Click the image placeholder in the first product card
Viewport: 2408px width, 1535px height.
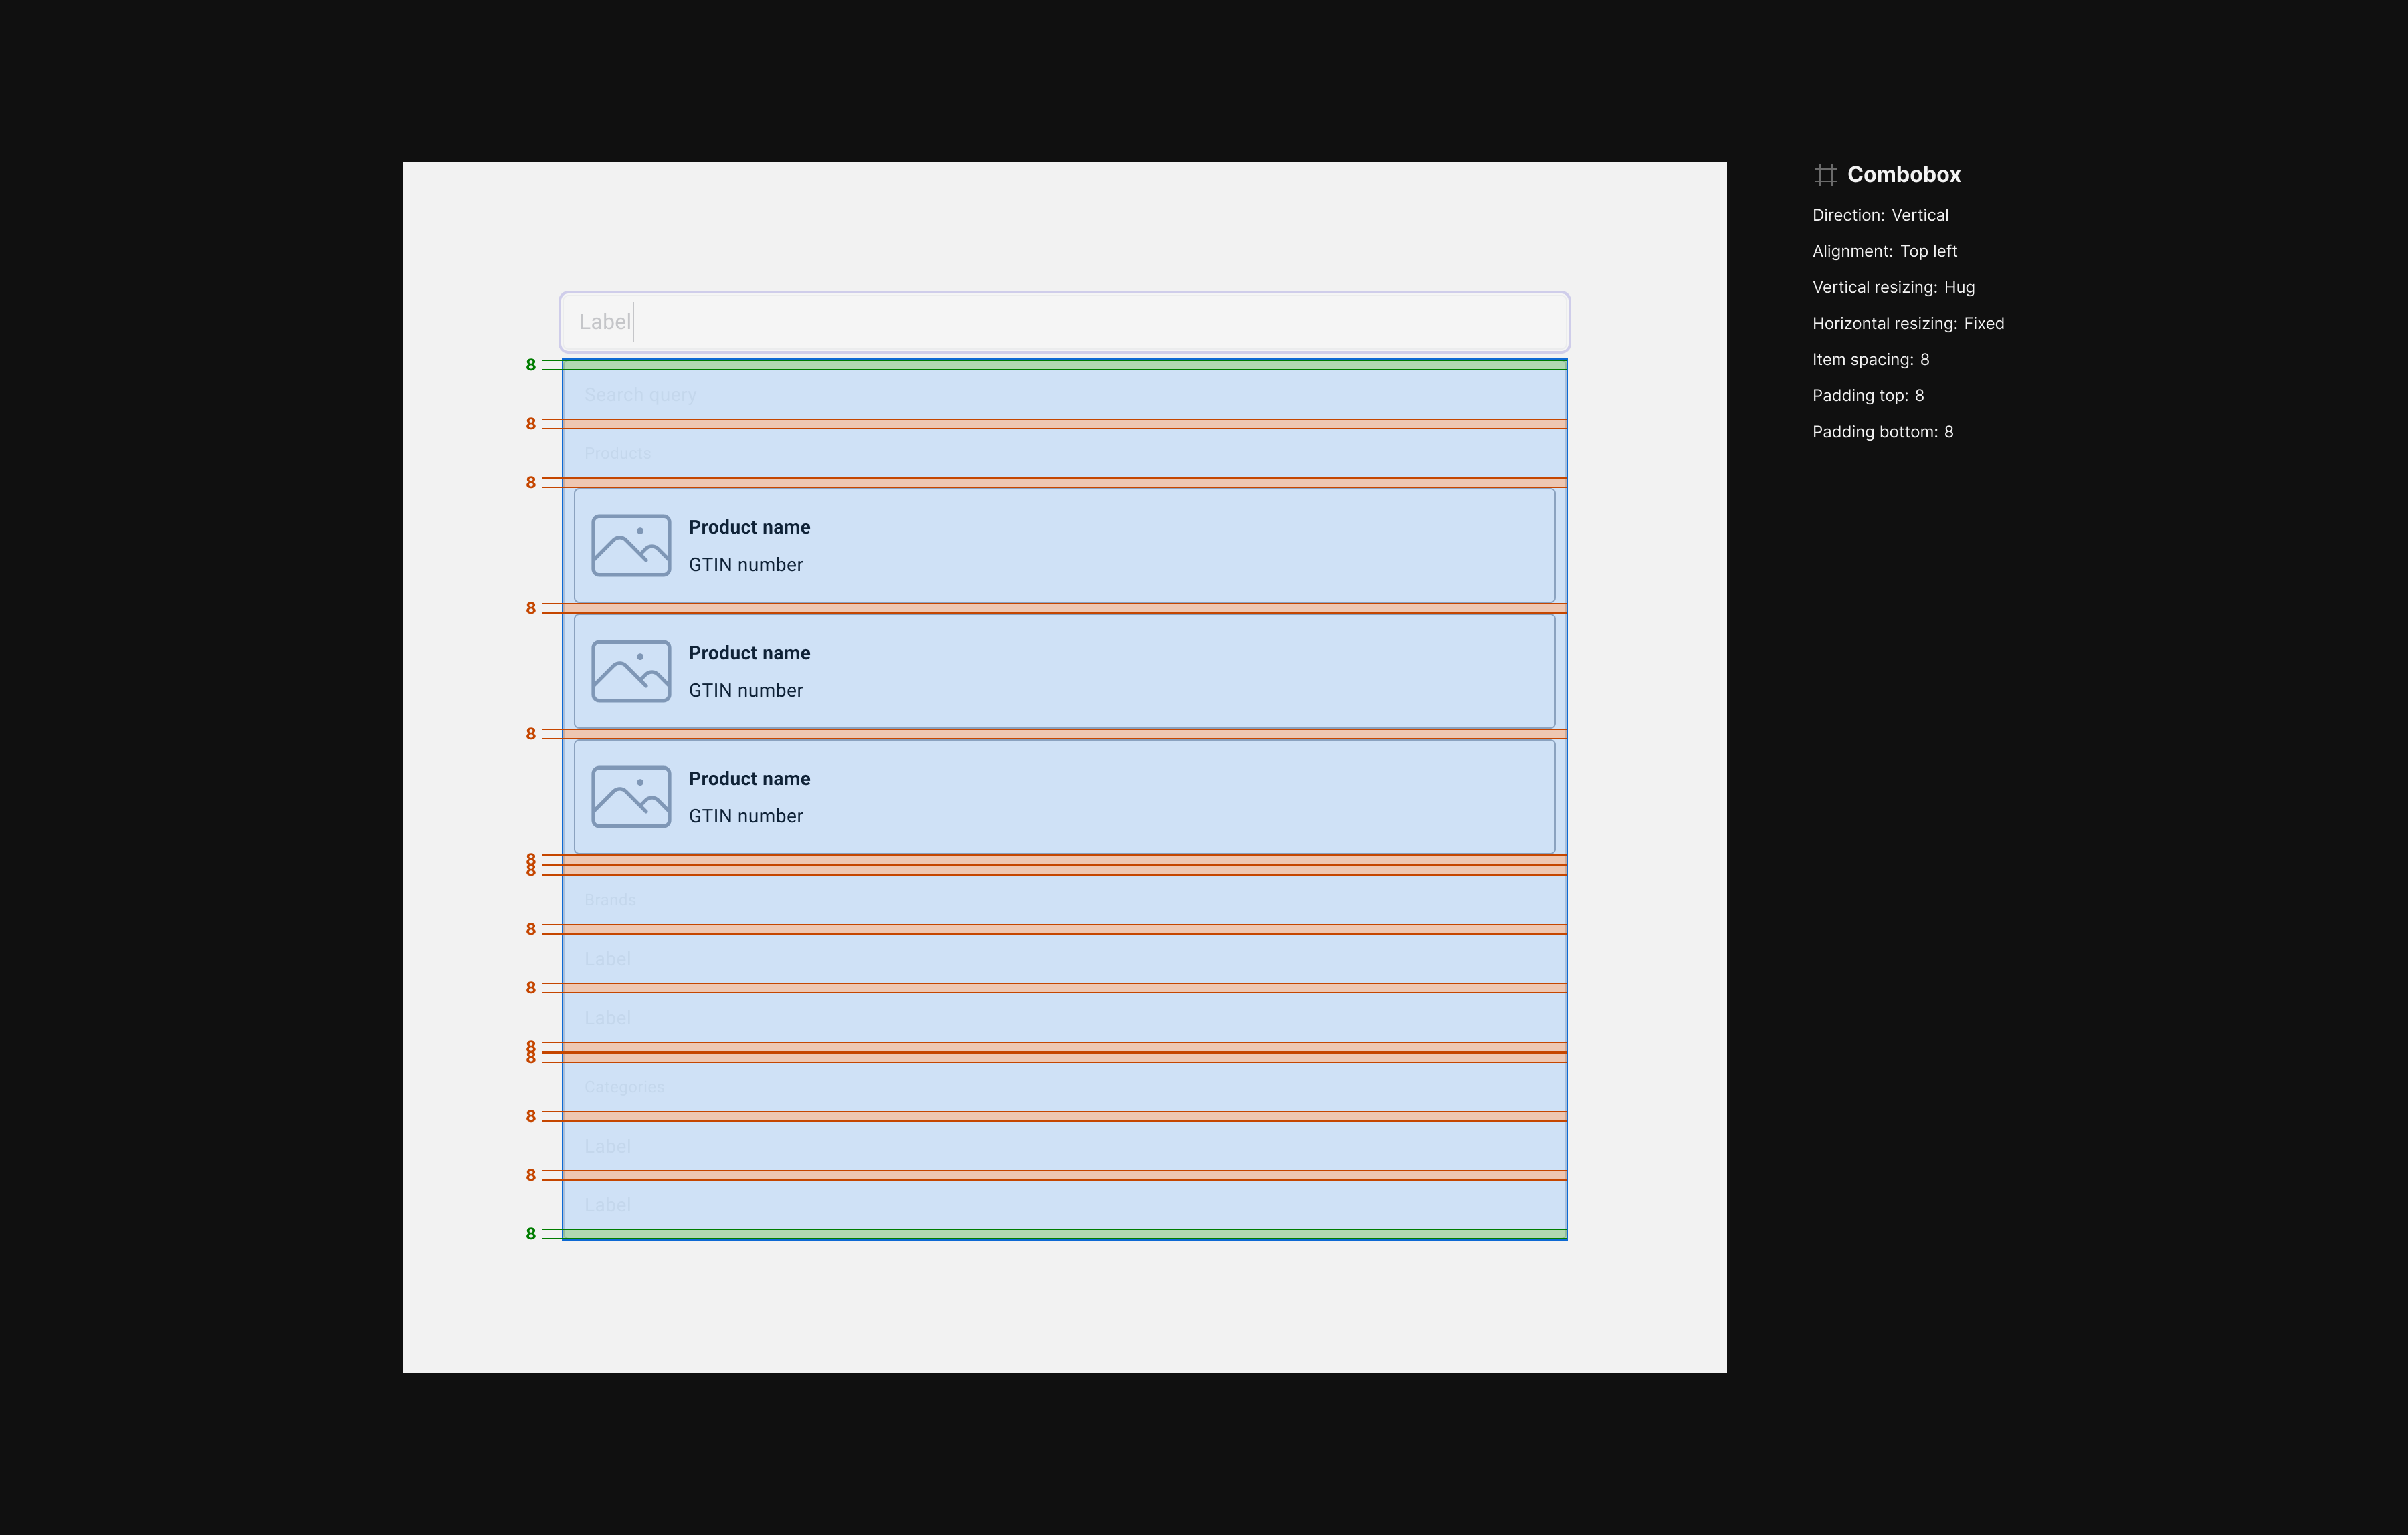coord(631,546)
